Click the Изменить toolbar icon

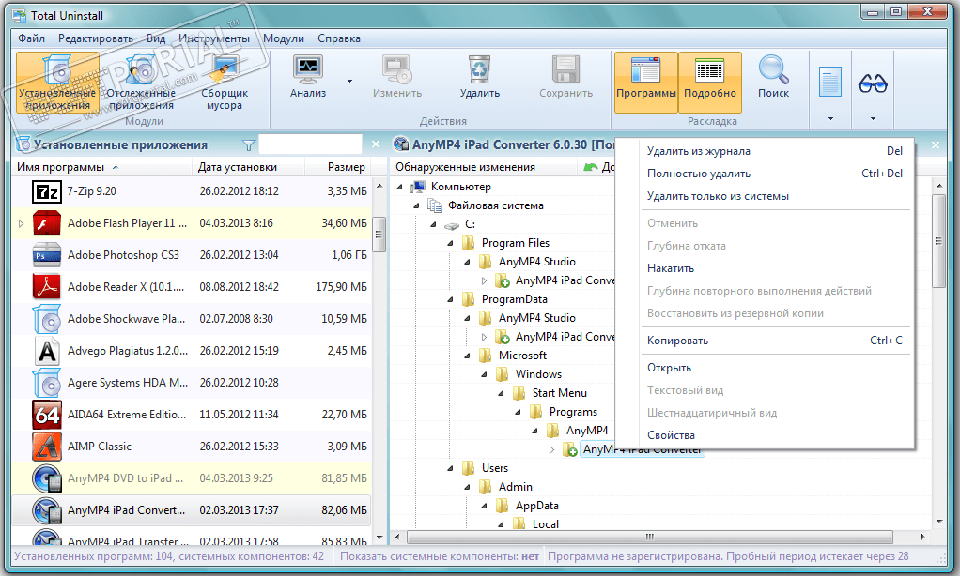(x=396, y=69)
